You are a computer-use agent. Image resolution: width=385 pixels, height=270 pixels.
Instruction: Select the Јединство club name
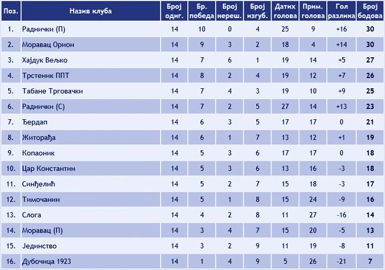pos(39,246)
